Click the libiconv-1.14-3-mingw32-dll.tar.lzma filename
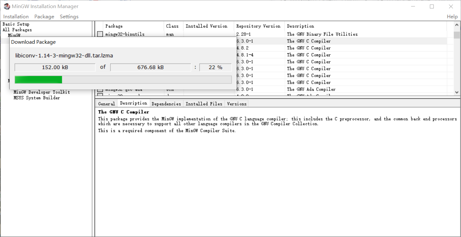461x237 pixels. [64, 55]
